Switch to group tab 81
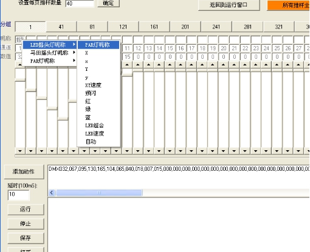 click(x=92, y=27)
